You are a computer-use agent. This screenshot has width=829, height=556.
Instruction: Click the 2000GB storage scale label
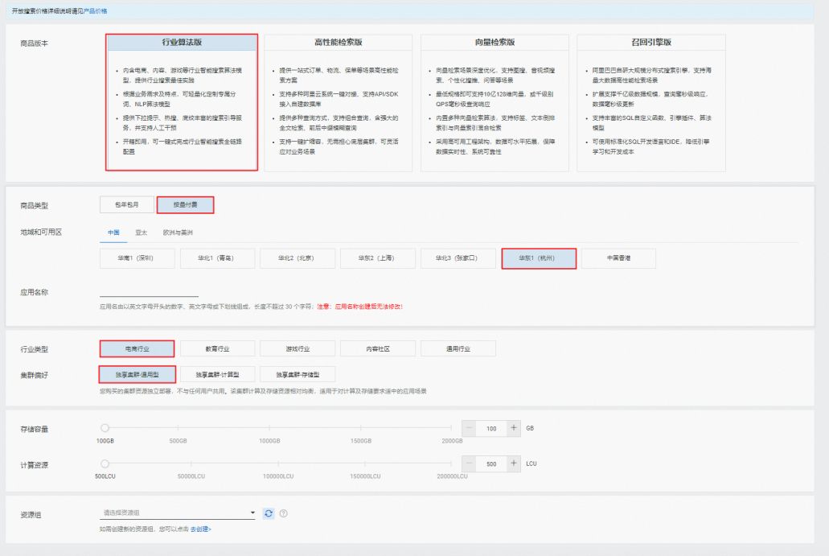coord(452,441)
